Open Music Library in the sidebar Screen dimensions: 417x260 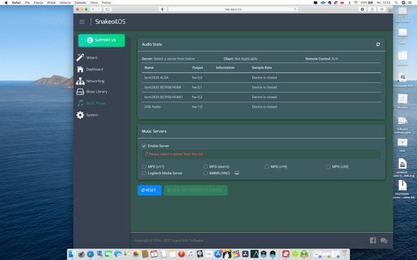92,92
